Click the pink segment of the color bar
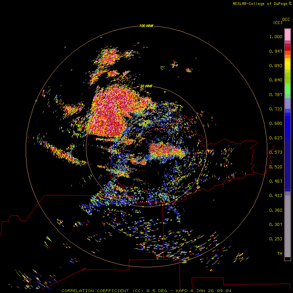293x293 pixels. (x=287, y=35)
